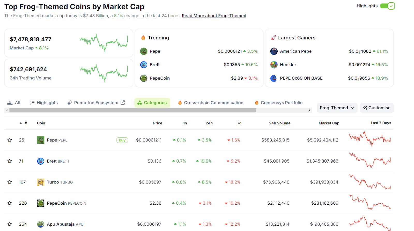Click Brett's Last 7 Days chart

coord(370,160)
